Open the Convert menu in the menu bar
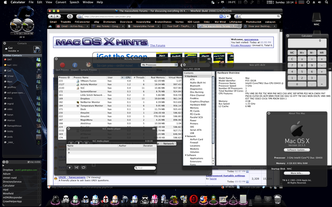The width and height of the screenshot is (332, 207). pyautogui.click(x=61, y=2)
